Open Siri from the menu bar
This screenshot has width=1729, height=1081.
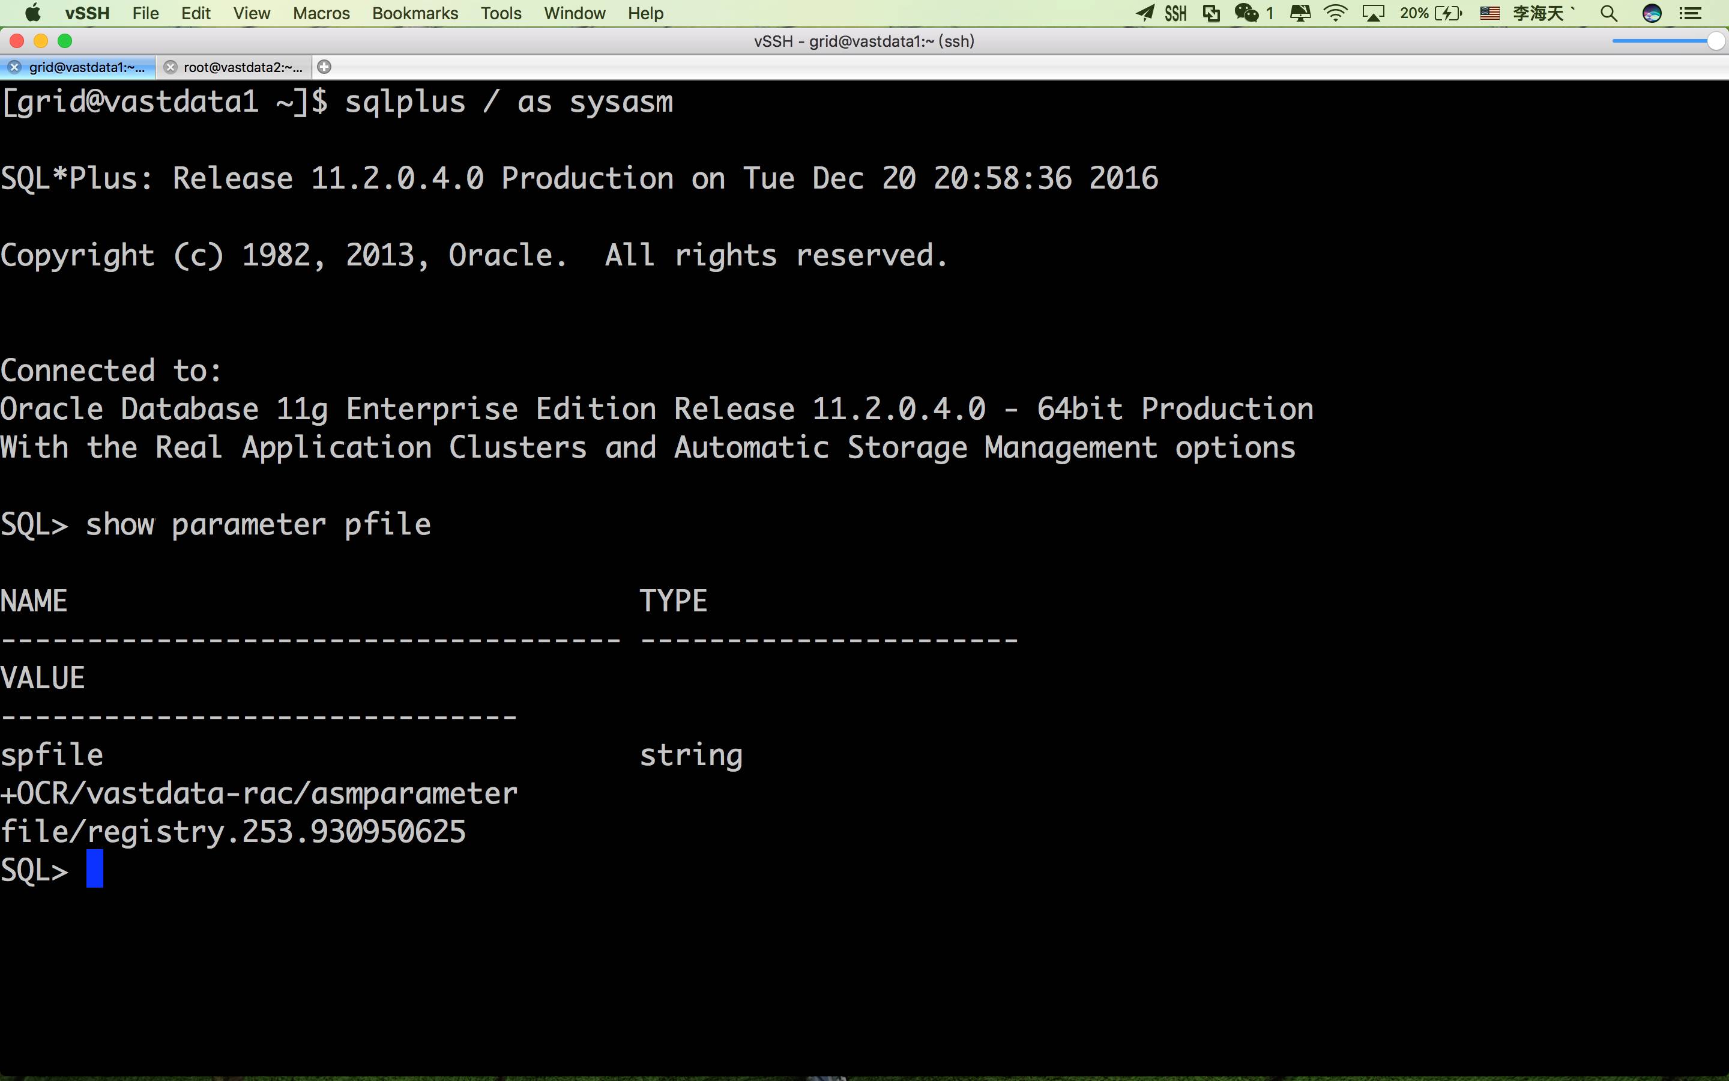point(1652,13)
